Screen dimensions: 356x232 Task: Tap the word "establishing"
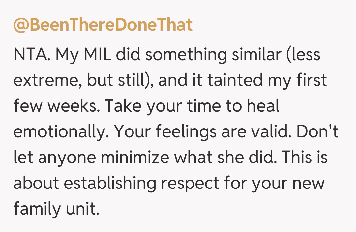tap(110, 183)
